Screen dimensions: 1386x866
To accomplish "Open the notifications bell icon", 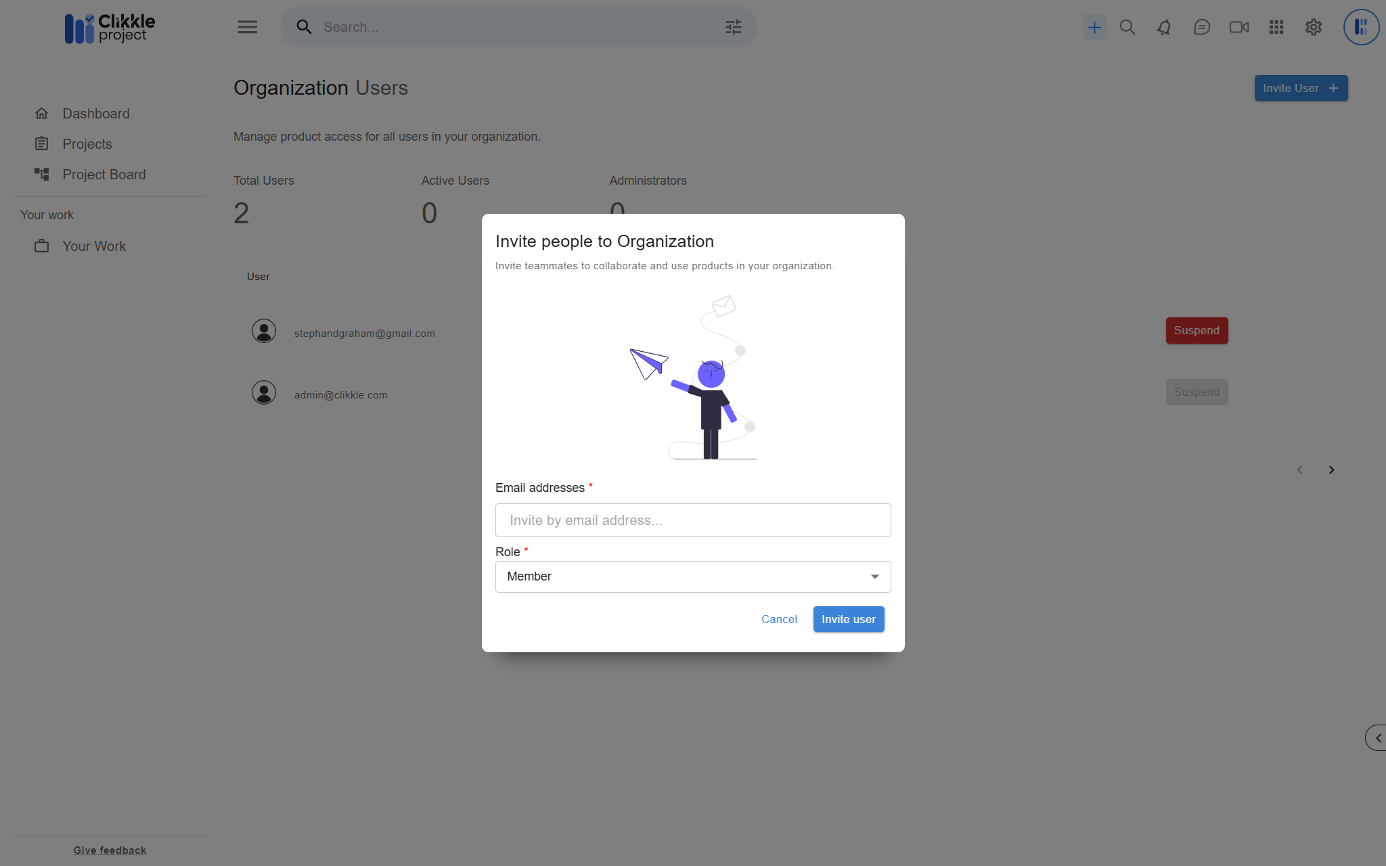I will [x=1164, y=27].
